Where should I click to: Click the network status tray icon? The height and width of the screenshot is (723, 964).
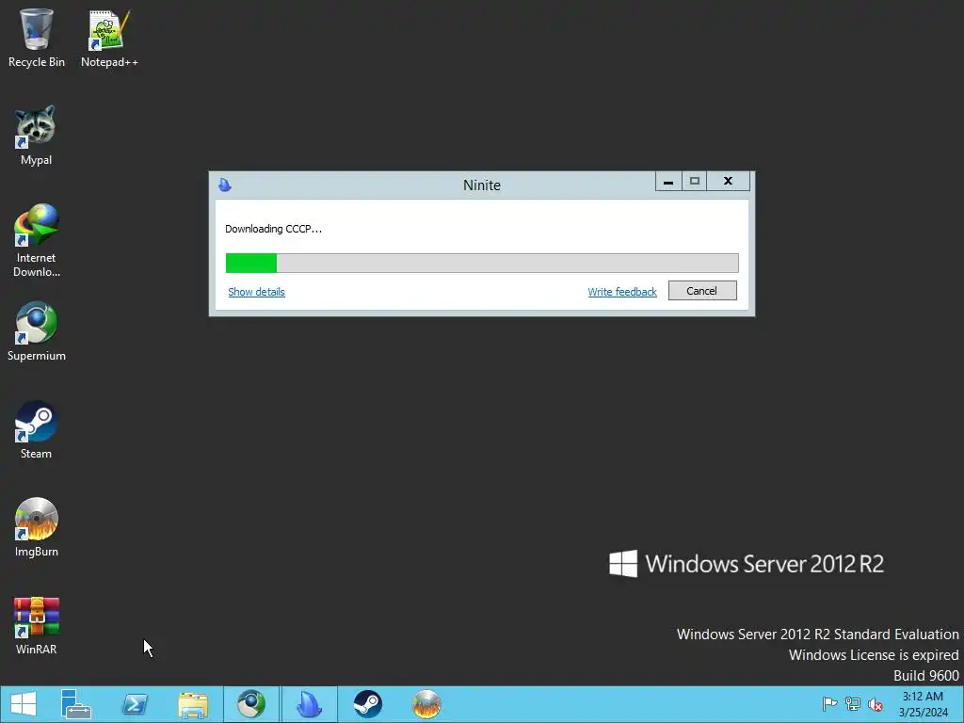[853, 704]
